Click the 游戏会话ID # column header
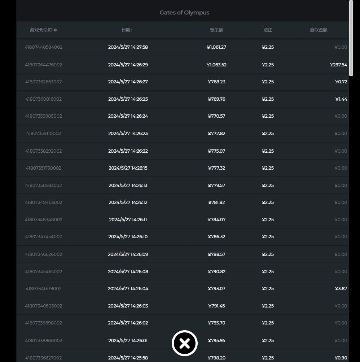The width and height of the screenshot is (360, 362). (x=43, y=30)
